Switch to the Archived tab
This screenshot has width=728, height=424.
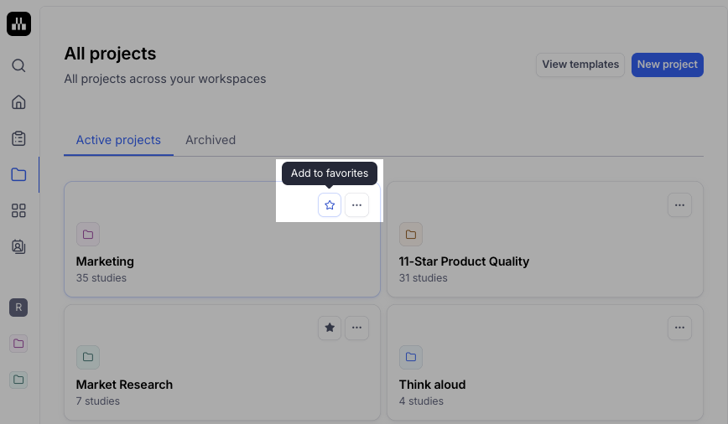(x=211, y=140)
